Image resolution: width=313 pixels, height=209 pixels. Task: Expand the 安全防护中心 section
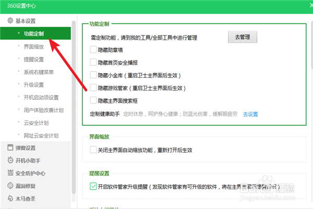click(x=30, y=173)
